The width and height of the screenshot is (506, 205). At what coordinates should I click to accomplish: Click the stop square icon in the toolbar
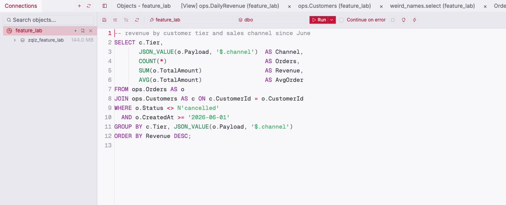pyautogui.click(x=392, y=20)
